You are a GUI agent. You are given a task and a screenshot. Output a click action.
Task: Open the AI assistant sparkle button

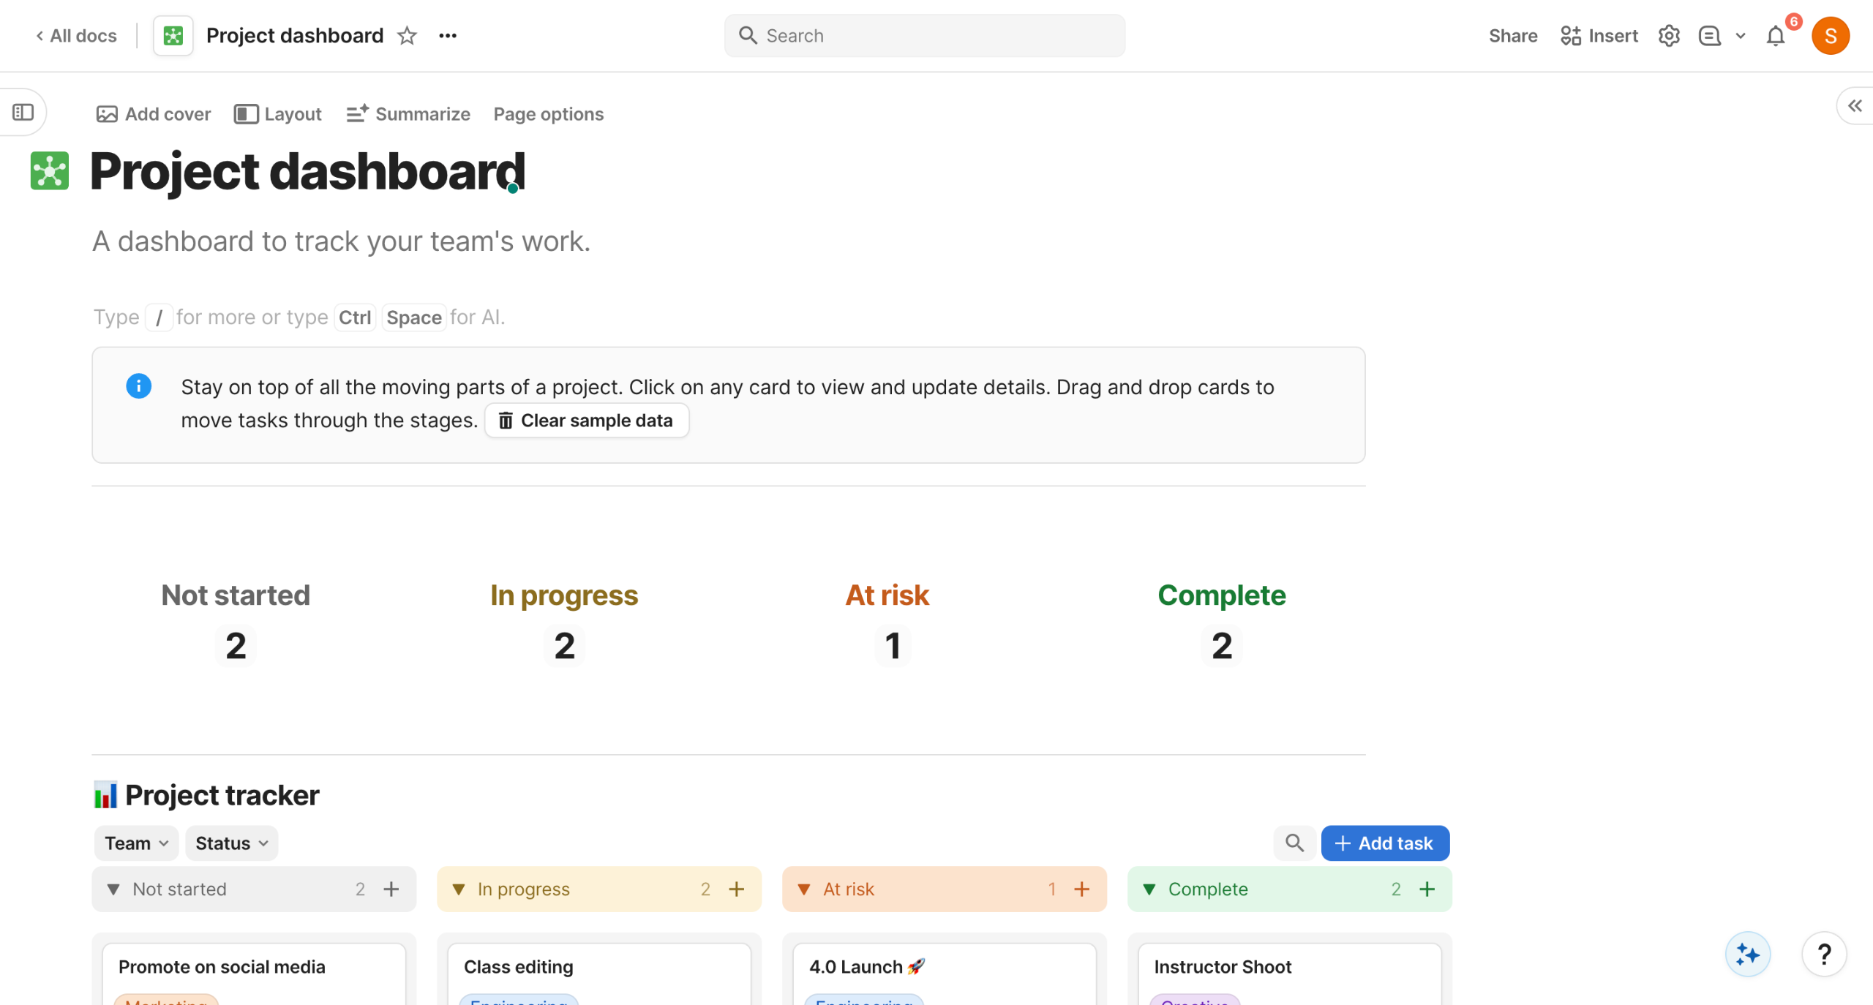pos(1747,954)
